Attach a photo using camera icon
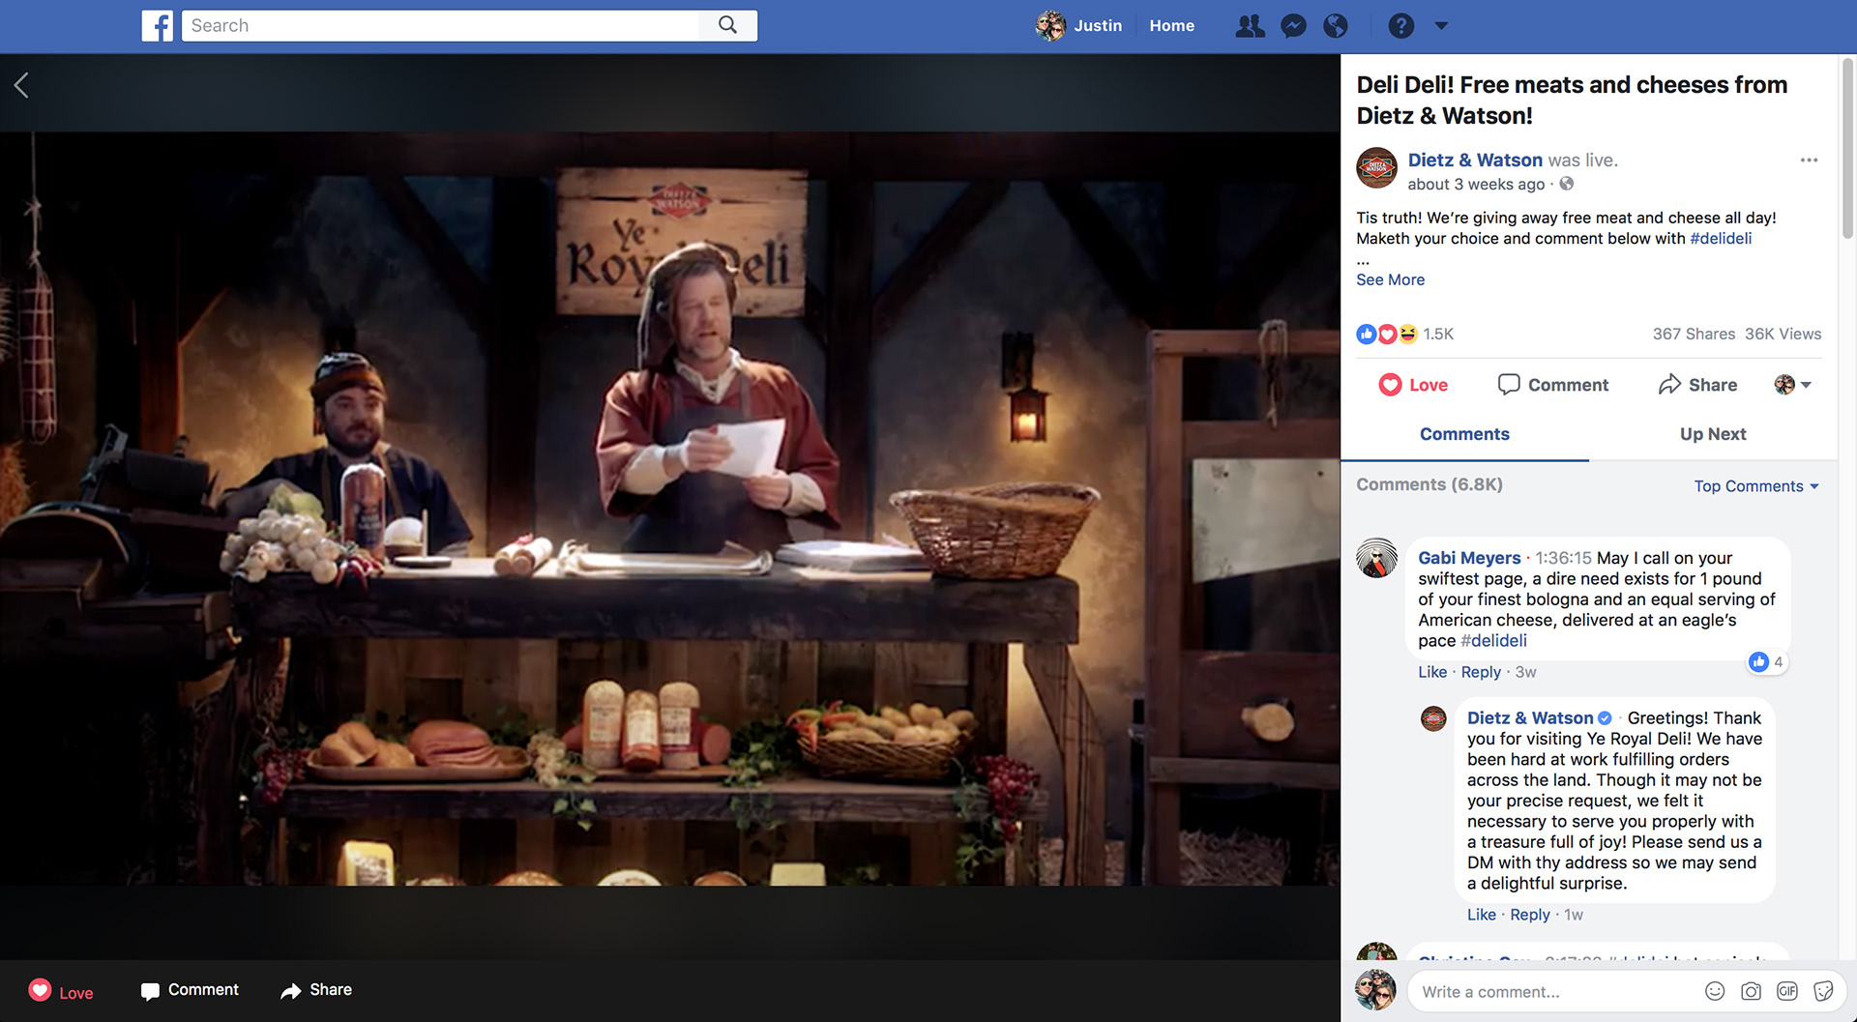 [1751, 991]
